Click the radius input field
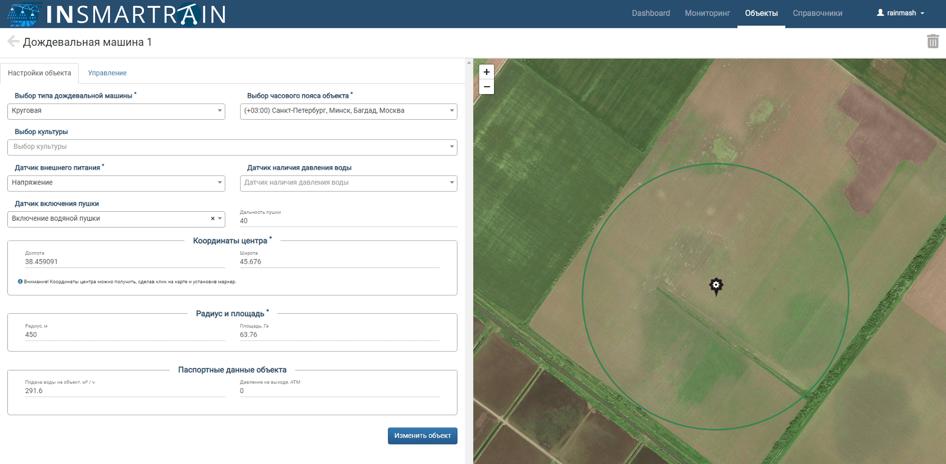 coord(125,335)
